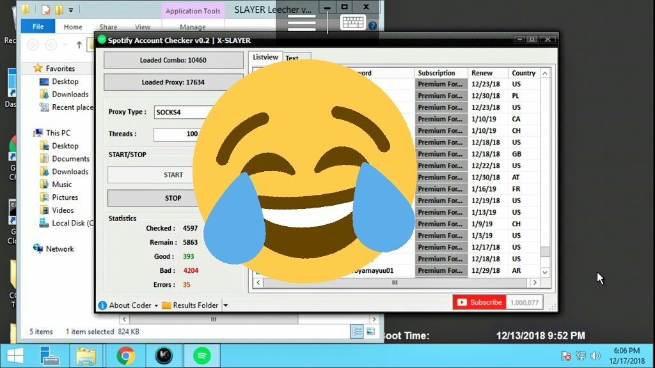Switch to the Text tab
The height and width of the screenshot is (368, 655).
coord(292,58)
